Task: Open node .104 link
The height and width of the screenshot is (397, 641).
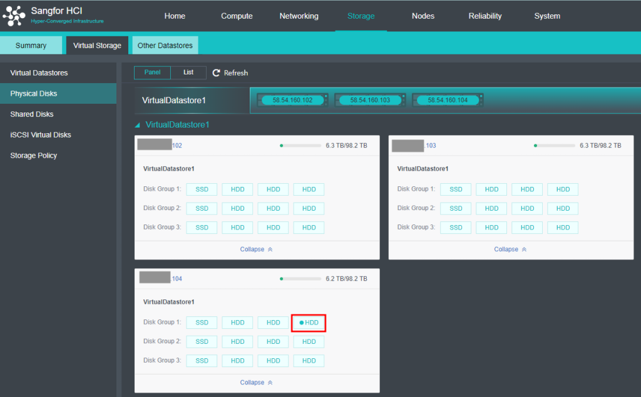Action: (x=177, y=279)
